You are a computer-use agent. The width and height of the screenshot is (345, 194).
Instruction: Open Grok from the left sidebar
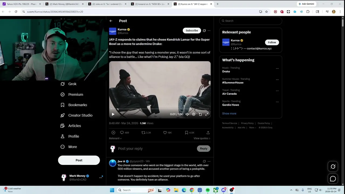(68, 84)
